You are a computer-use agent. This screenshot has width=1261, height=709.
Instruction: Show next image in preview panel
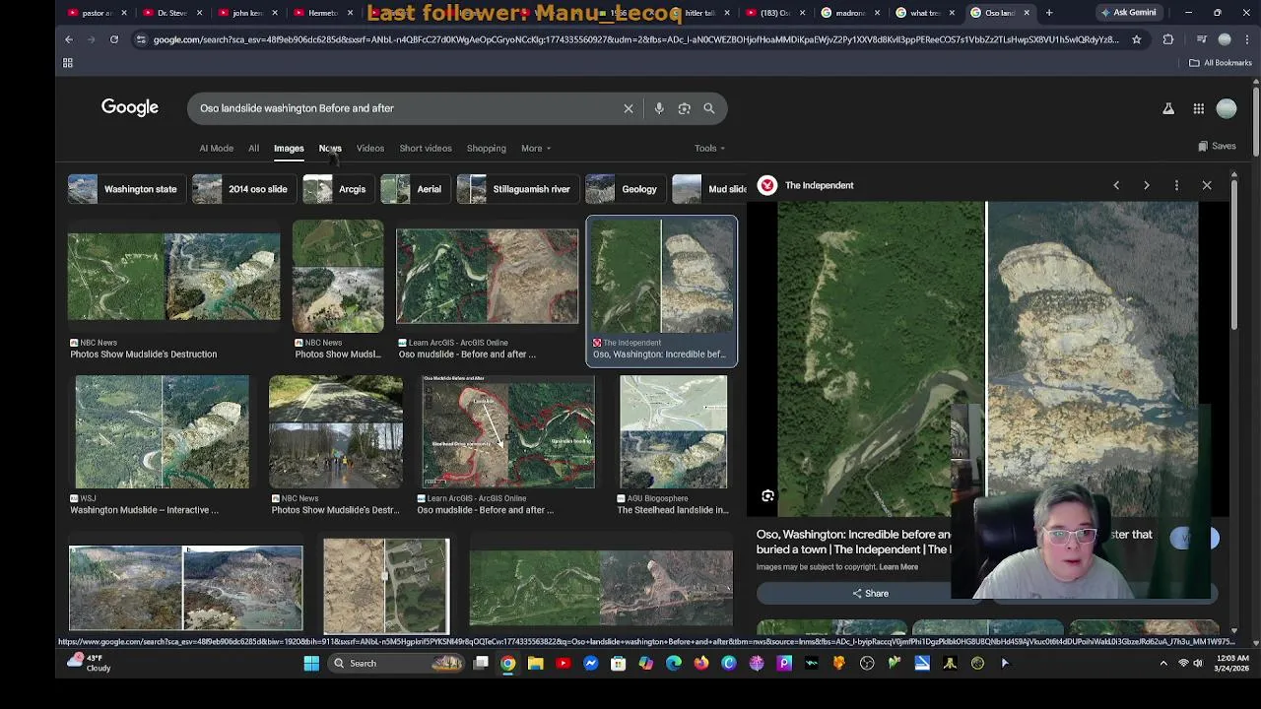1147,185
